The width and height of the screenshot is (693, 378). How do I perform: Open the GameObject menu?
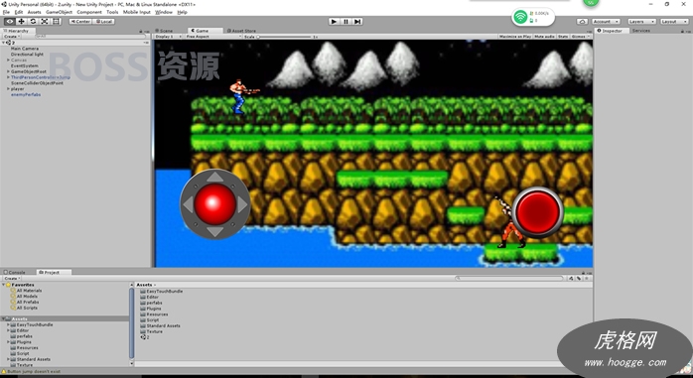(59, 12)
